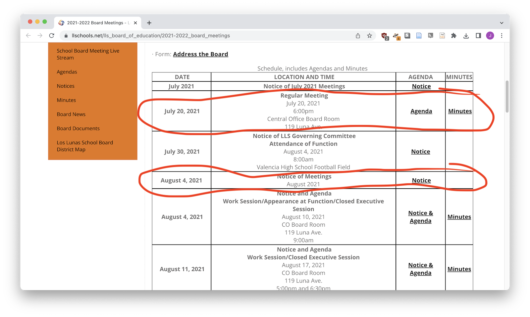Open the blue document extension icon
This screenshot has width=530, height=317.
[x=419, y=35]
